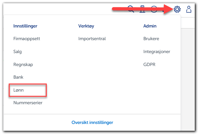Open GDPR admin entry
This screenshot has height=134, width=198.
(x=149, y=64)
